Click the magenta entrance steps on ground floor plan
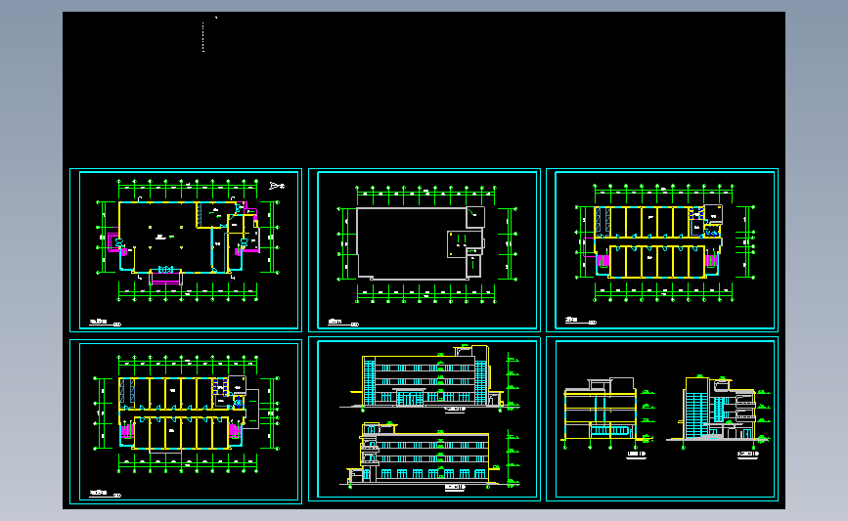This screenshot has height=521, width=848. 165,280
